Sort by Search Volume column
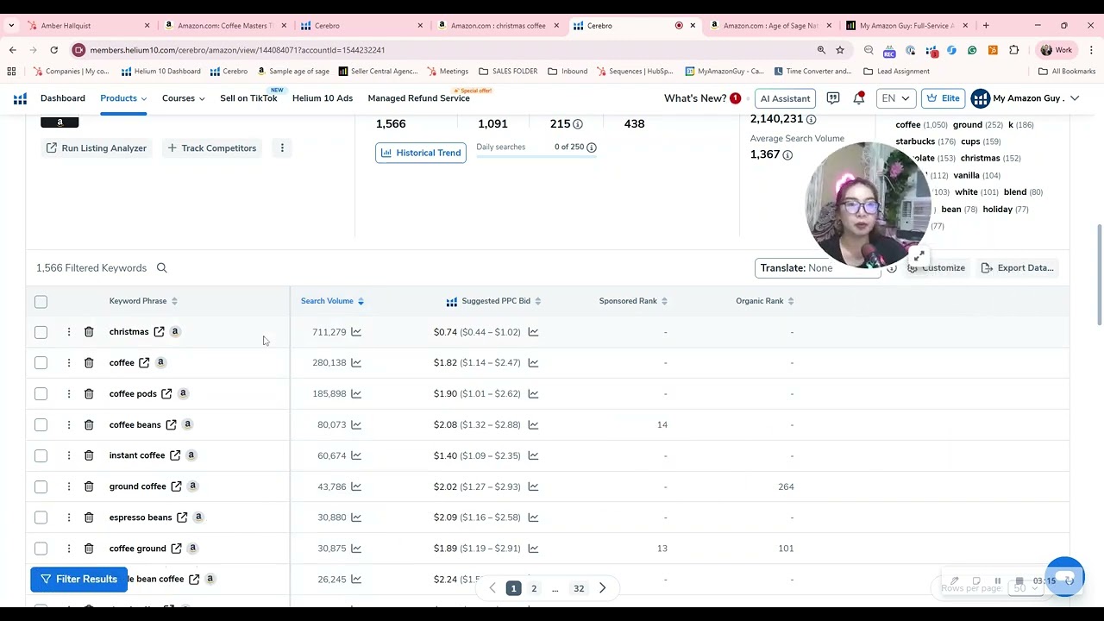1104x621 pixels. [332, 301]
